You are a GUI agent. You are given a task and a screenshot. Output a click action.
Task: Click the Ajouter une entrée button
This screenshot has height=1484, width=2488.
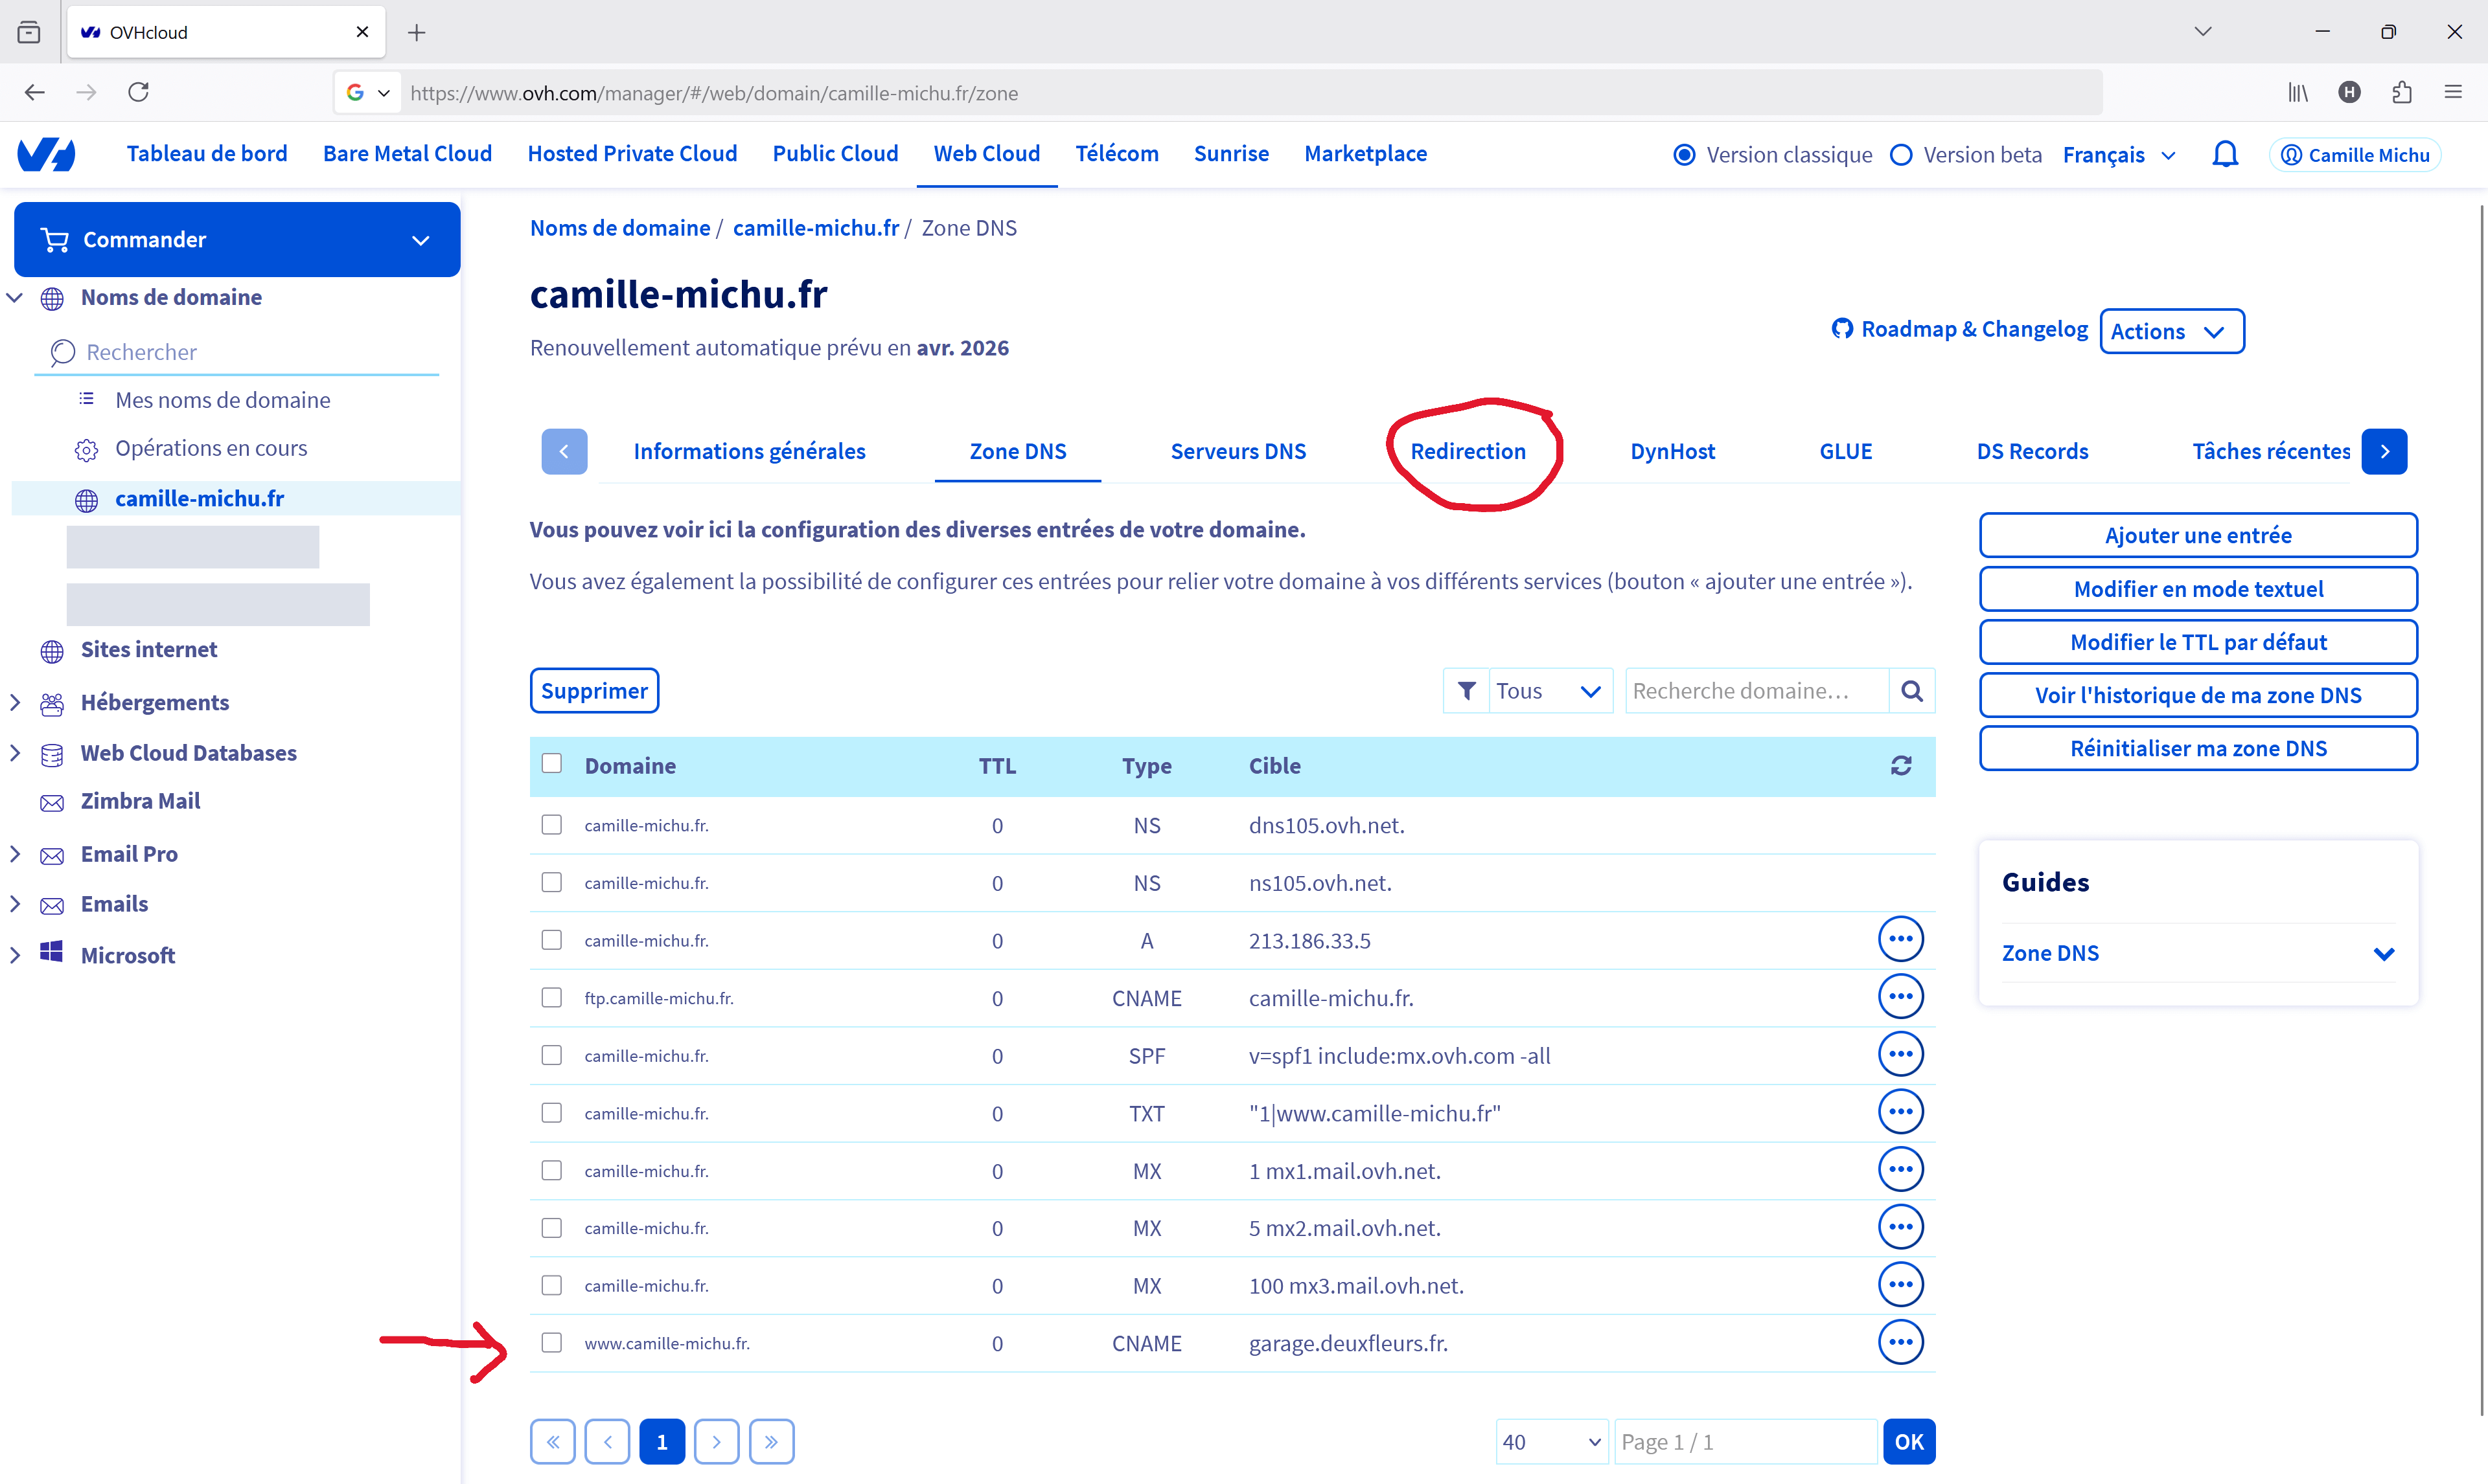[x=2197, y=535]
